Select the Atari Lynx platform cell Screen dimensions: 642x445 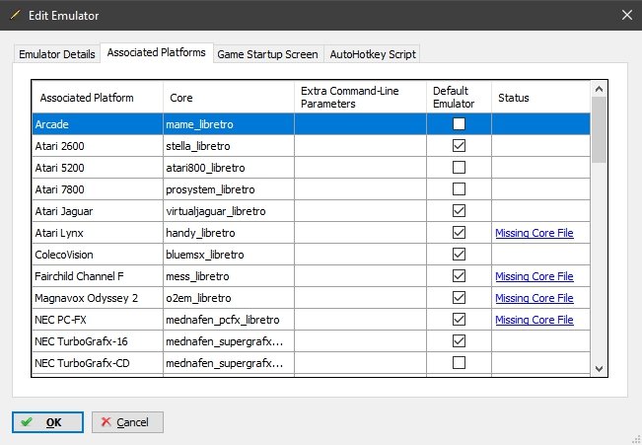(98, 233)
